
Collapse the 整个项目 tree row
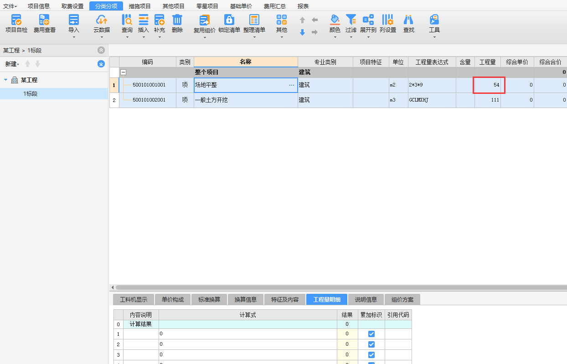point(123,72)
